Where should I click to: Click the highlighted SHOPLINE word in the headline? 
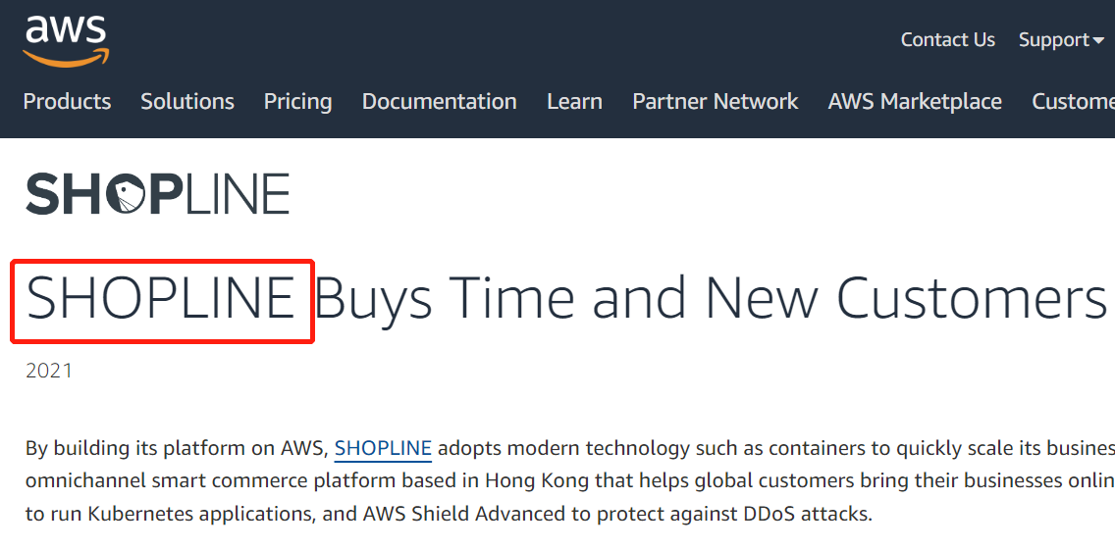[x=161, y=298]
